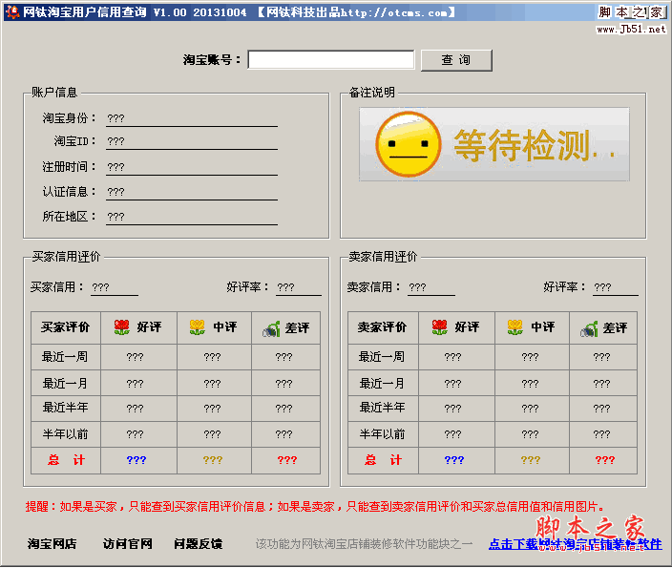Focus the 淘宝账号 input field

[331, 59]
